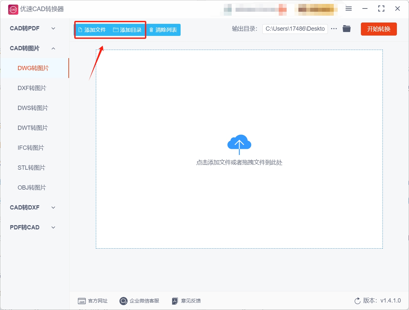Click the 添加文件 button

[92, 30]
